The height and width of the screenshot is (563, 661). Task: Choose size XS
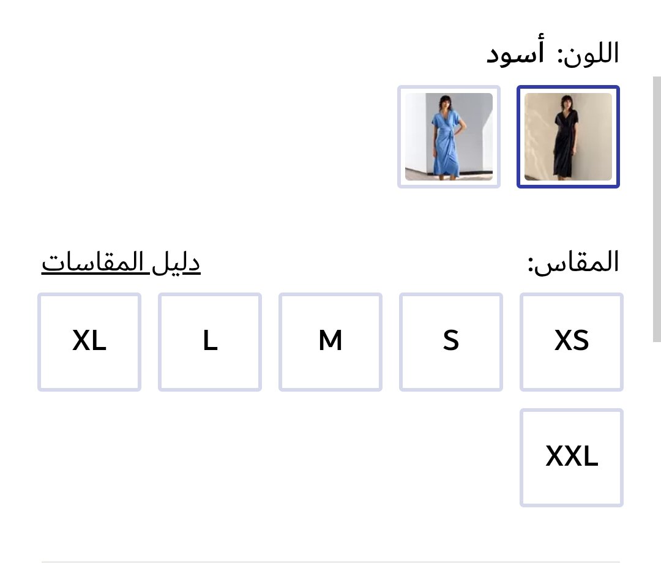pos(572,341)
